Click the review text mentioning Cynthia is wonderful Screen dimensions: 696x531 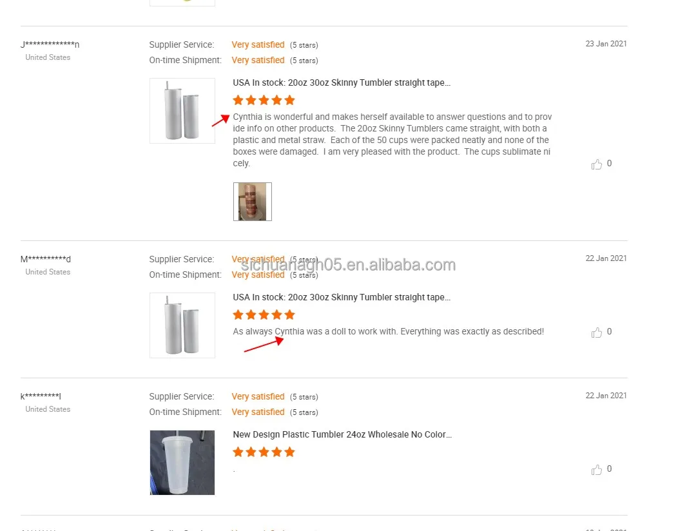(x=392, y=140)
